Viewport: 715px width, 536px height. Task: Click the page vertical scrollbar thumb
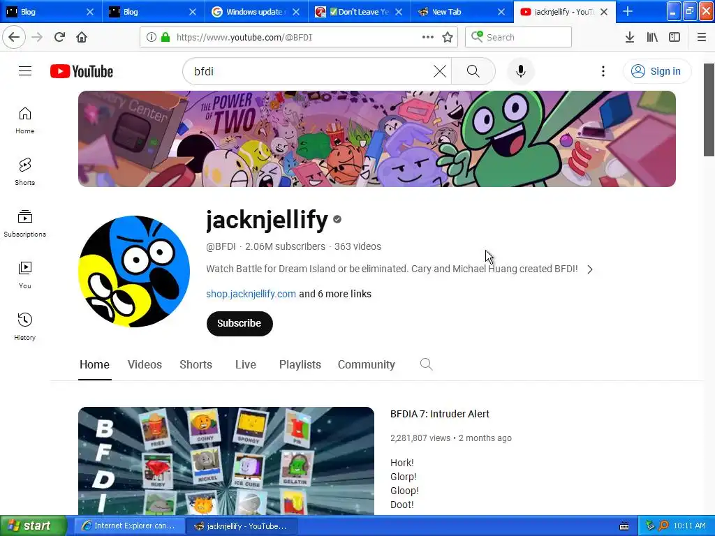click(x=709, y=110)
